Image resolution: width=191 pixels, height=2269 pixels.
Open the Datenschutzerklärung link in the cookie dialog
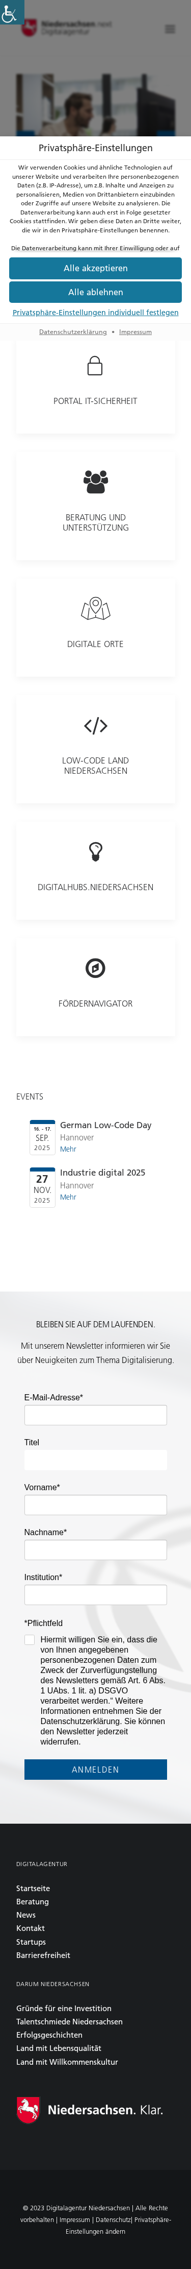tap(73, 332)
